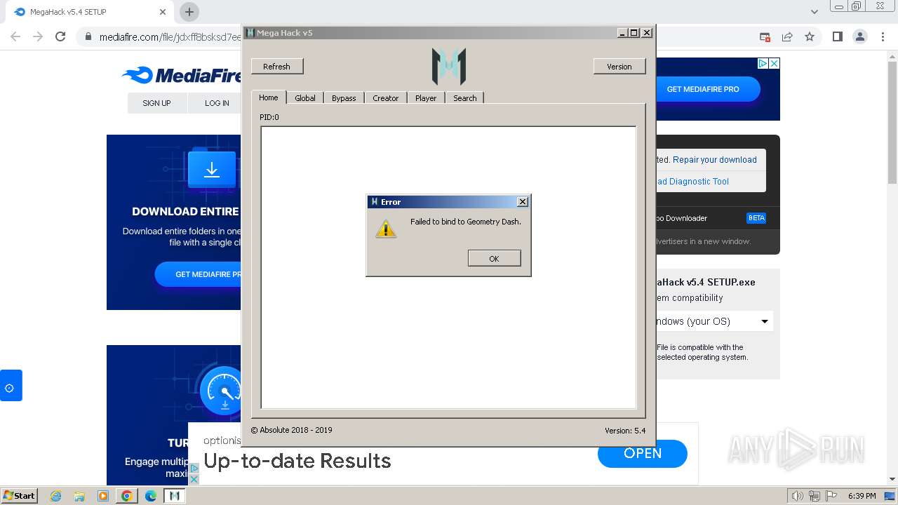Select the Search tab
Image resolution: width=898 pixels, height=505 pixels.
[x=464, y=98]
